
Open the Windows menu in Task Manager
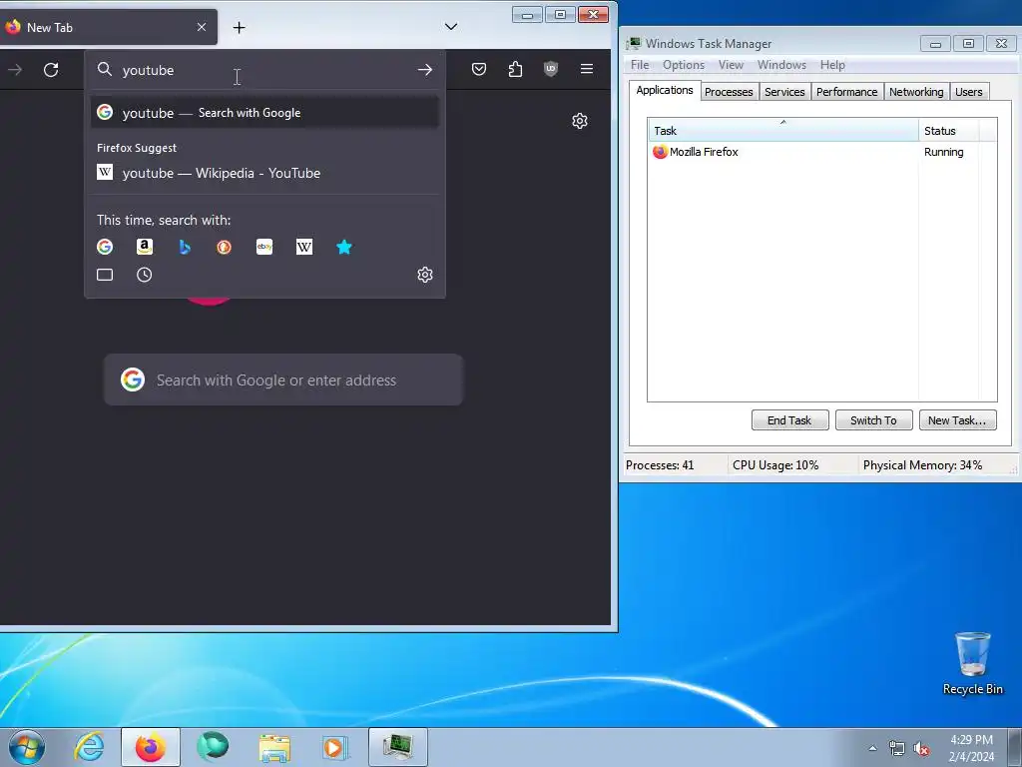(781, 65)
